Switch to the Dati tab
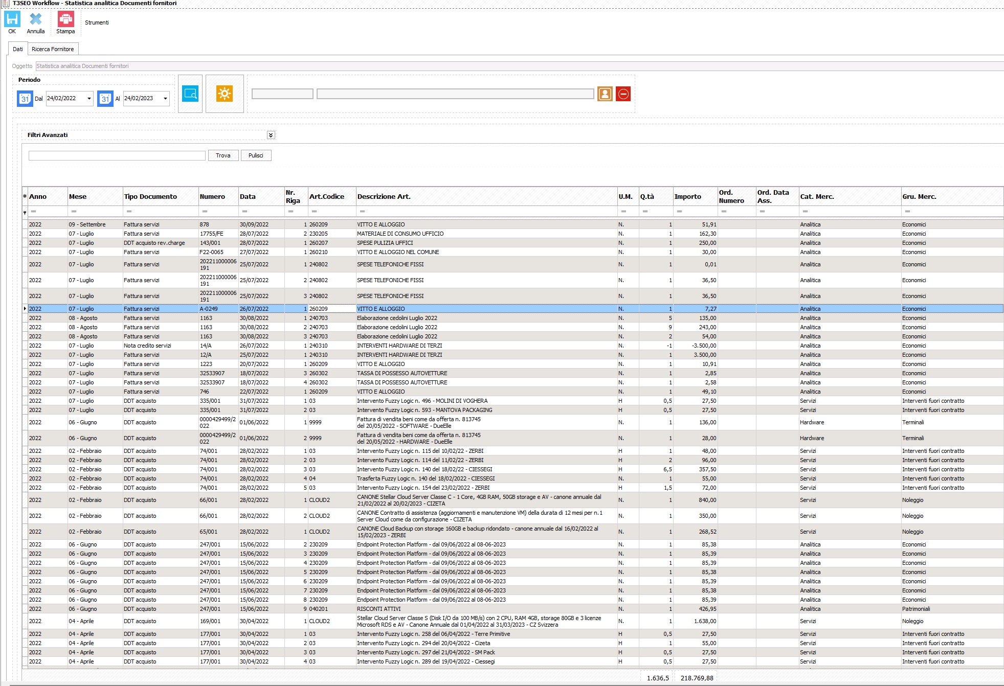The width and height of the screenshot is (1004, 686). [18, 49]
